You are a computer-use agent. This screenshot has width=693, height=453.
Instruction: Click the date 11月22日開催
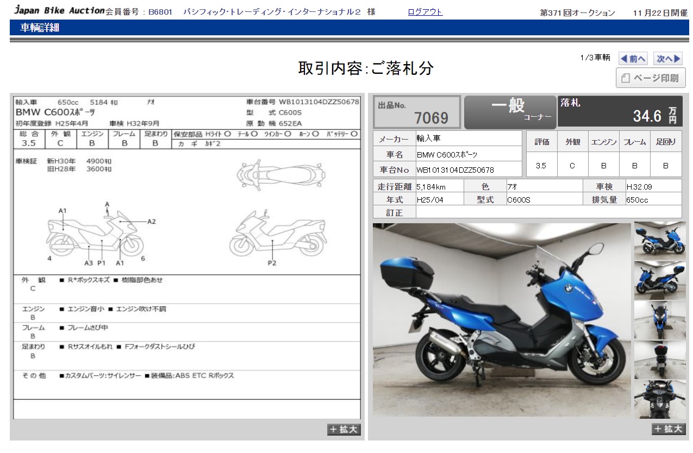(x=660, y=12)
